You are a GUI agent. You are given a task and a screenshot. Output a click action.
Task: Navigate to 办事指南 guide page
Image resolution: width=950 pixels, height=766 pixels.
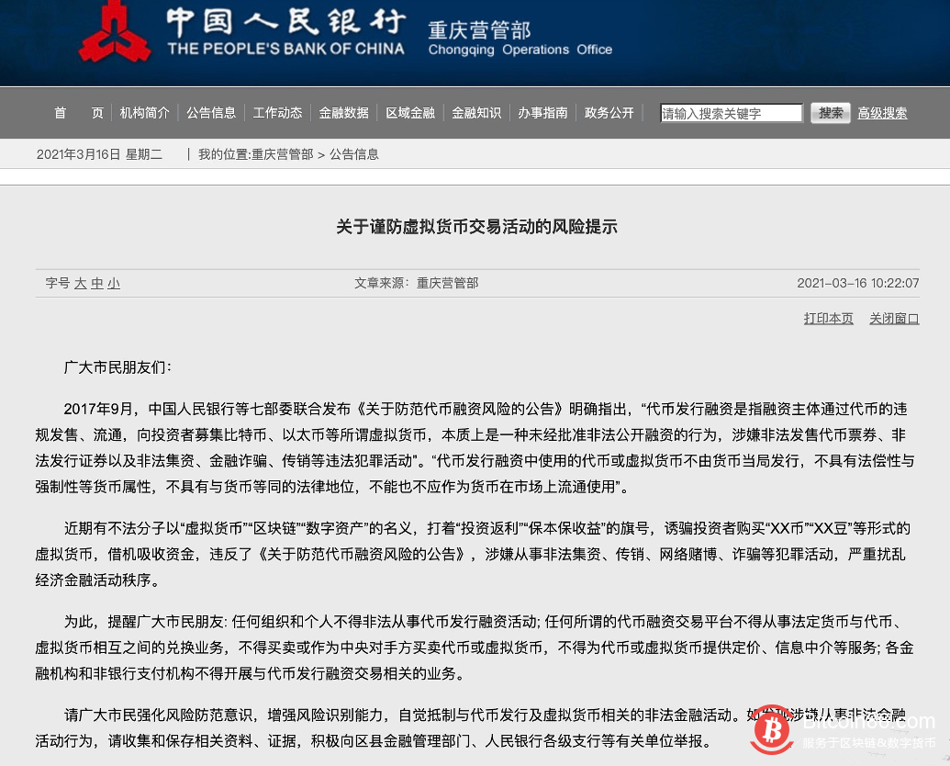(x=542, y=112)
